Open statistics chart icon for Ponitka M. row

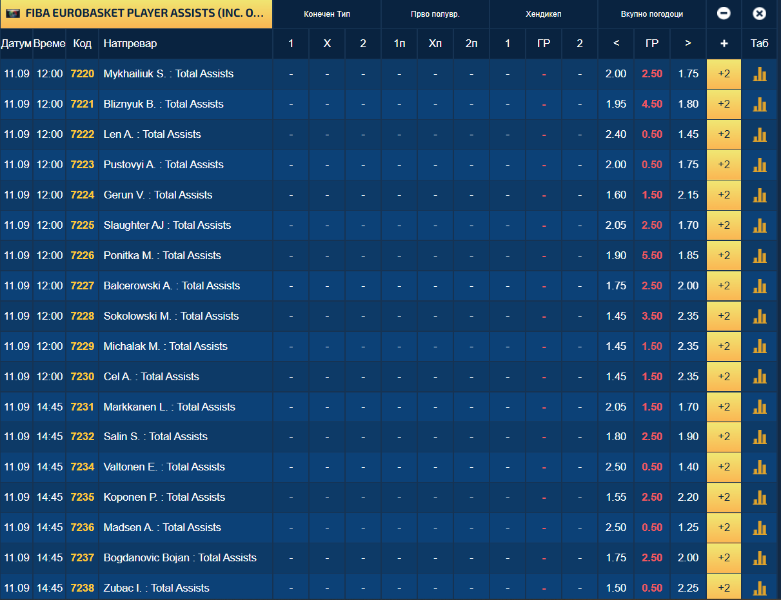click(760, 256)
